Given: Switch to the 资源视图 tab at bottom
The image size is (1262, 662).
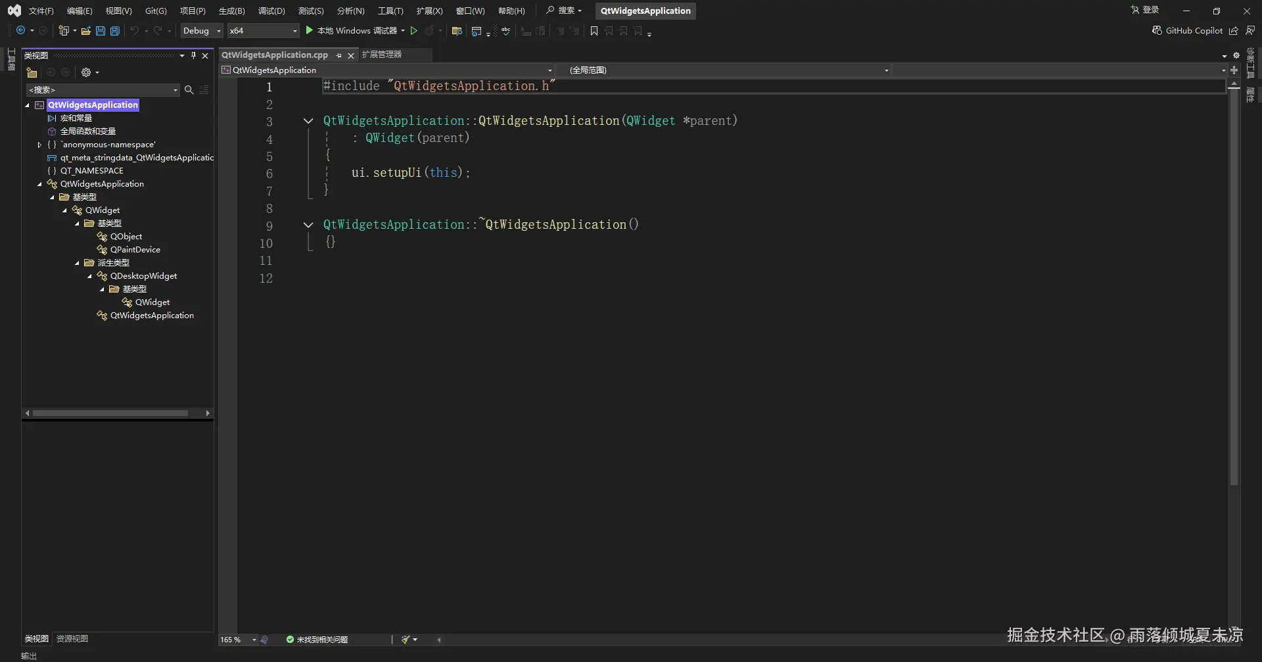Looking at the screenshot, I should pos(72,638).
